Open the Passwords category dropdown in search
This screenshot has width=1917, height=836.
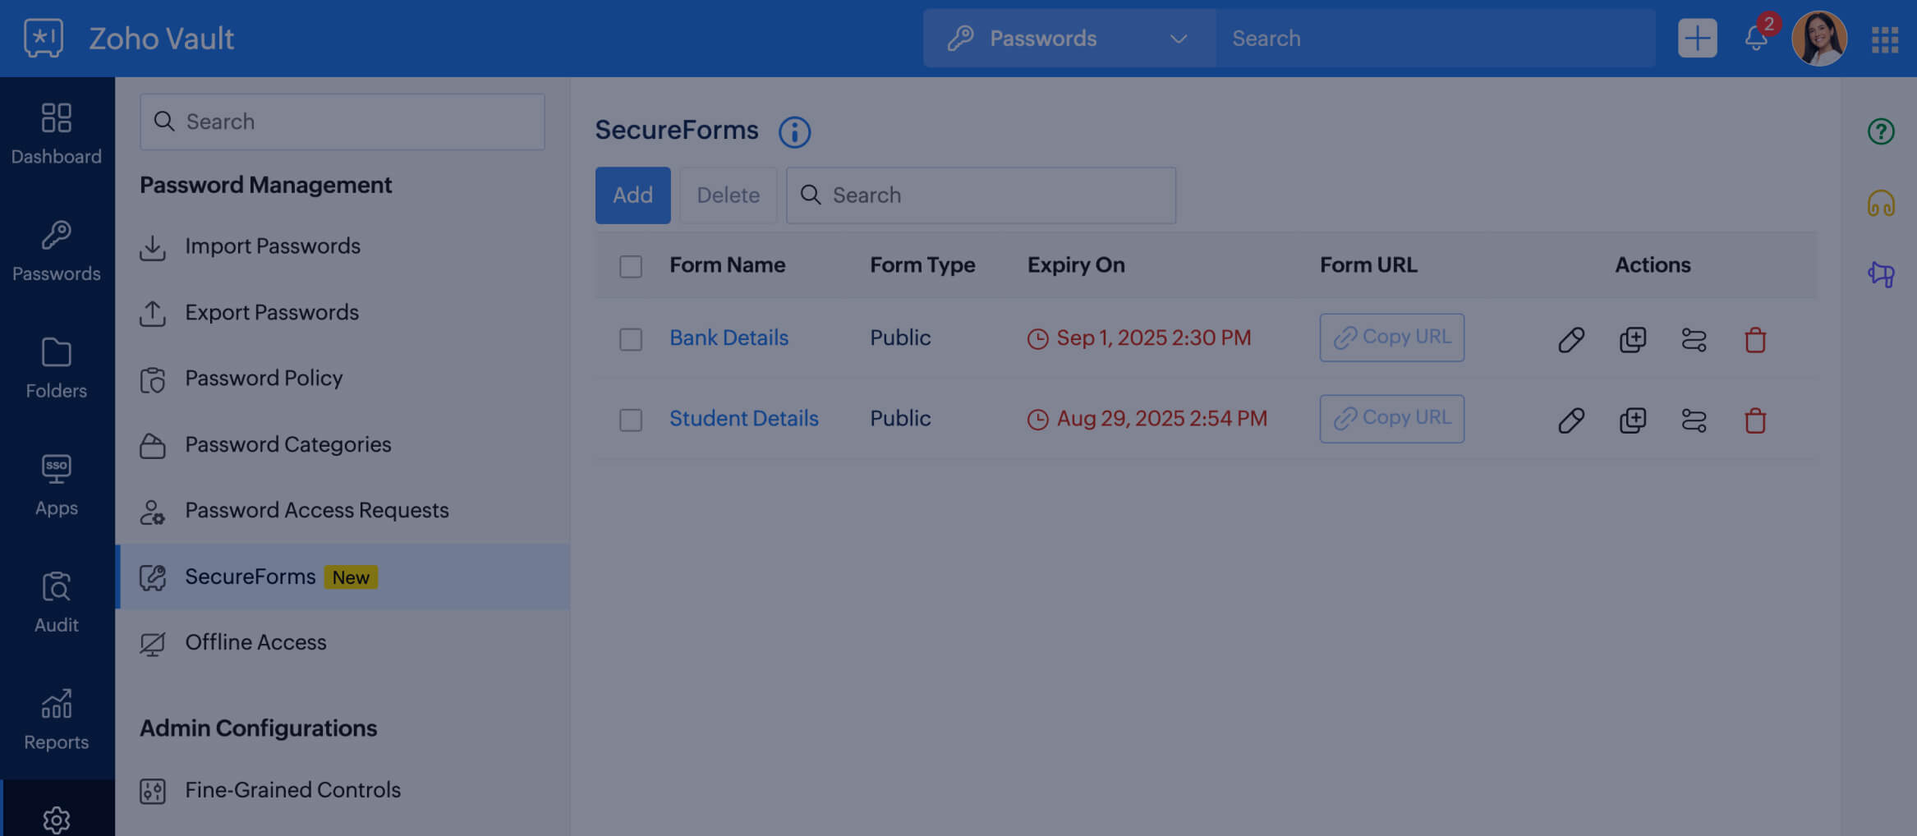click(1179, 38)
